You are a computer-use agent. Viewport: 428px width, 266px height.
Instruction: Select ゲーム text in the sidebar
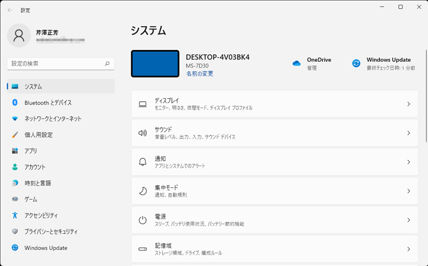coord(31,199)
